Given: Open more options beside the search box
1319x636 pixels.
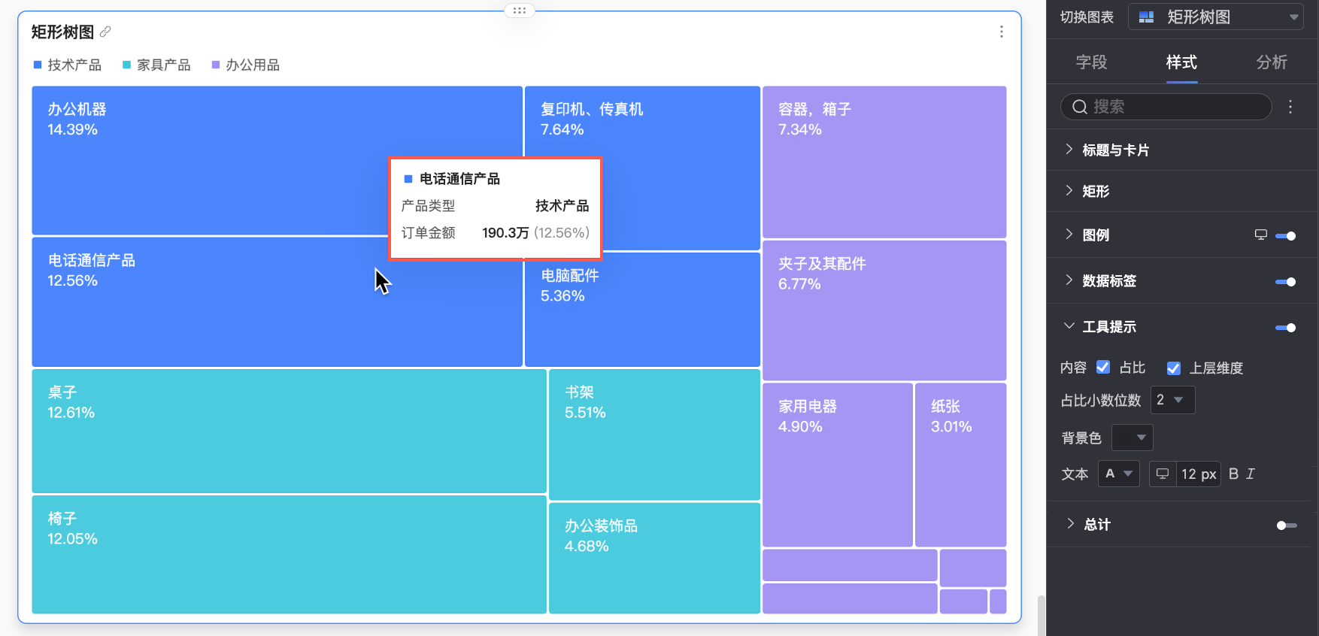Looking at the screenshot, I should pyautogui.click(x=1290, y=107).
